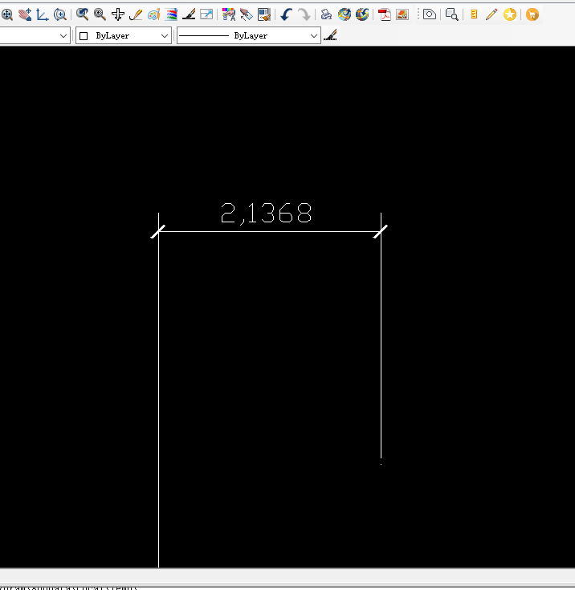Click the stacked colored layers icon
This screenshot has height=590, width=575.
171,14
